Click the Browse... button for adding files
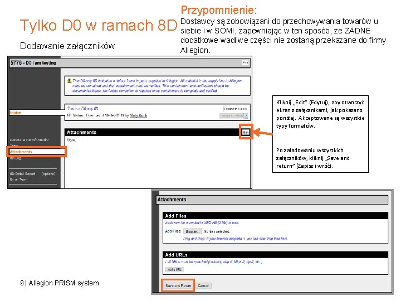This screenshot has height=301, width=401. point(193,231)
